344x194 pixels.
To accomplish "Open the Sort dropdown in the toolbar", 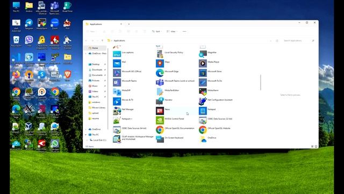I will 157,31.
